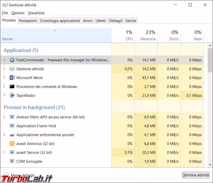
Task: Click the Andrea filters APO service icon
Action: click(x=12, y=117)
